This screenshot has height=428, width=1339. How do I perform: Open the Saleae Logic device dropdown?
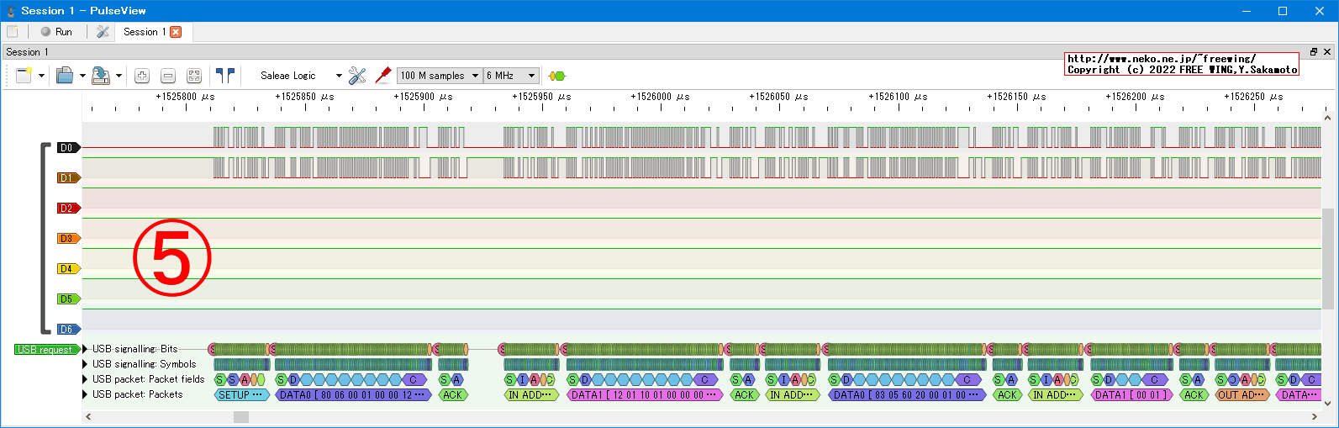pyautogui.click(x=299, y=76)
